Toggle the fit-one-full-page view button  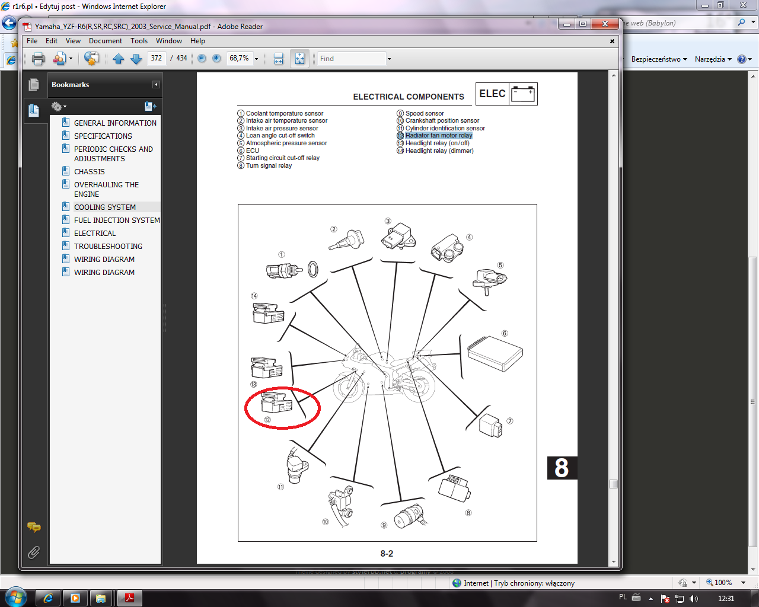(x=299, y=59)
